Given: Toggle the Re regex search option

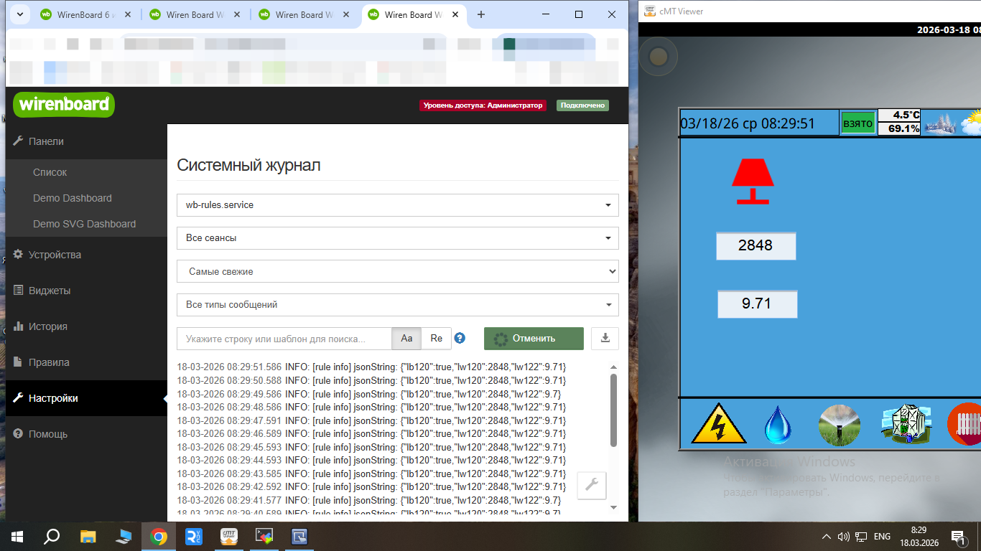Looking at the screenshot, I should click(x=436, y=339).
